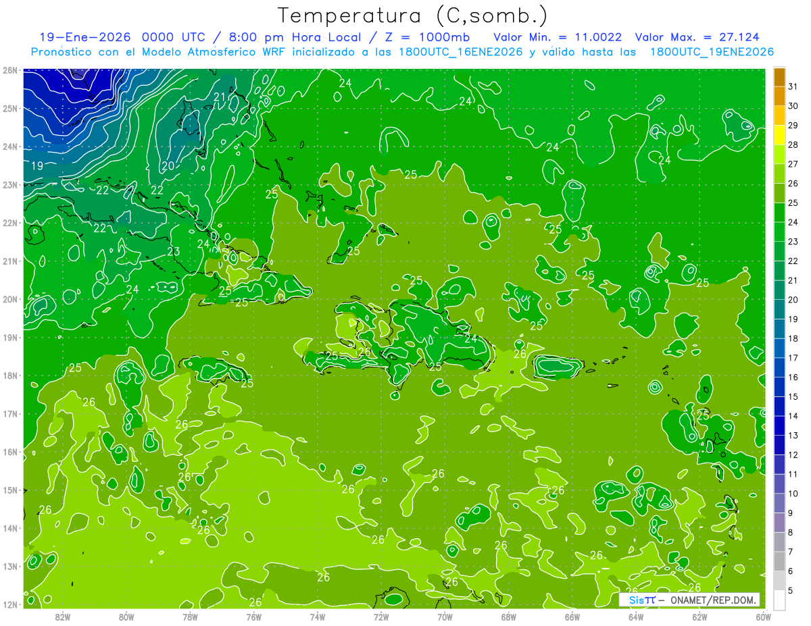Image resolution: width=811 pixels, height=626 pixels.
Task: Click the legend scale label "28"
Action: [793, 145]
